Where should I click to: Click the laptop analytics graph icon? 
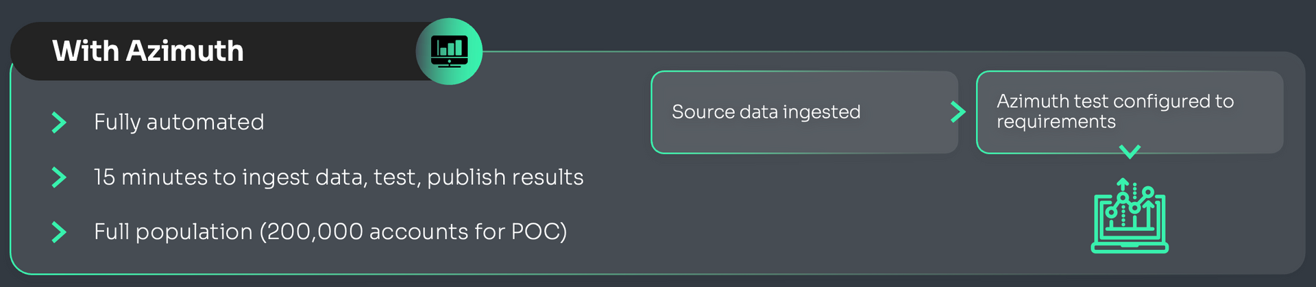click(x=1130, y=216)
